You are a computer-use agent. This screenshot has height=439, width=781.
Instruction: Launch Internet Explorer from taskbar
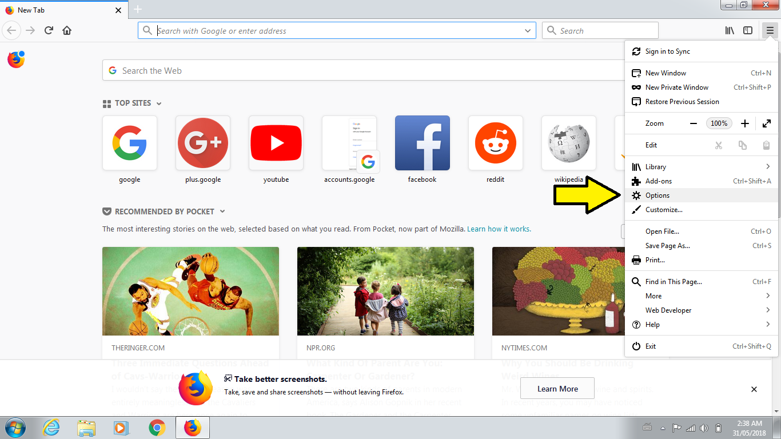tap(51, 428)
